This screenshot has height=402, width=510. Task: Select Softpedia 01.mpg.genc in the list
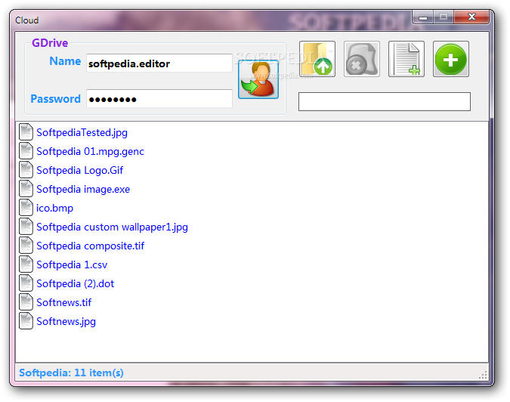pyautogui.click(x=90, y=151)
